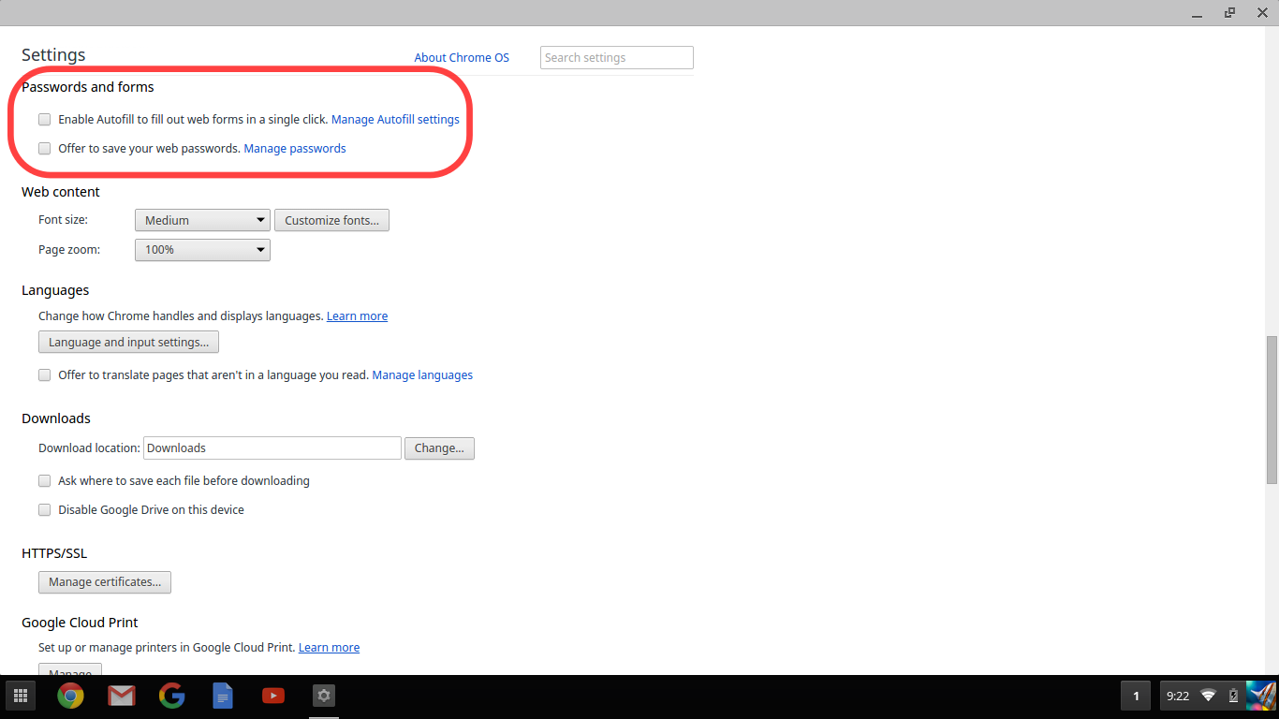Click the vertical scrollbar thumb
Screen dimensions: 1279x719
[x=1271, y=409]
